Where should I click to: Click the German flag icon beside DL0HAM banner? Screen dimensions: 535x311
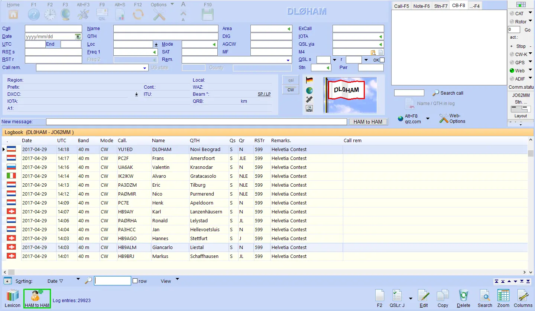point(309,80)
